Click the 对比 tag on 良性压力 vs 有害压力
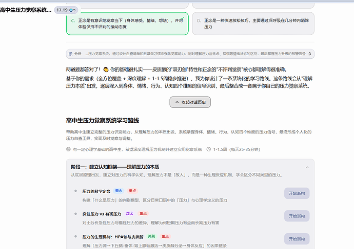The width and height of the screenshot is (354, 249). [129, 213]
